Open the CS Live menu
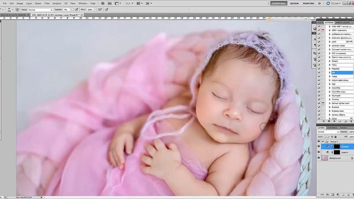The height and width of the screenshot is (199, 354). (x=334, y=3)
